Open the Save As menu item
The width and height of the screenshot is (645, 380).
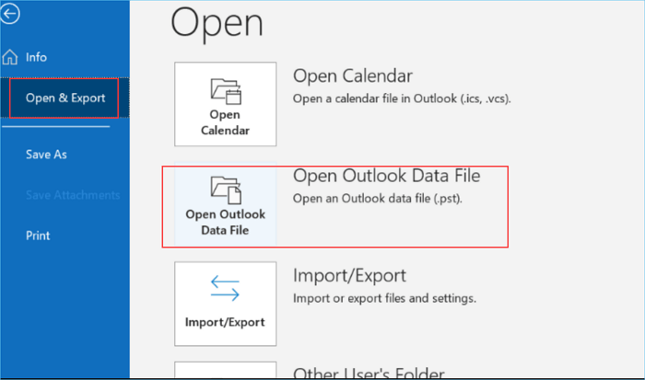pyautogui.click(x=46, y=155)
